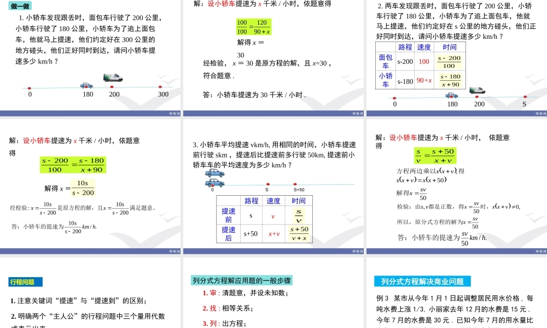Click the red dot marker at position 300

coord(160,87)
